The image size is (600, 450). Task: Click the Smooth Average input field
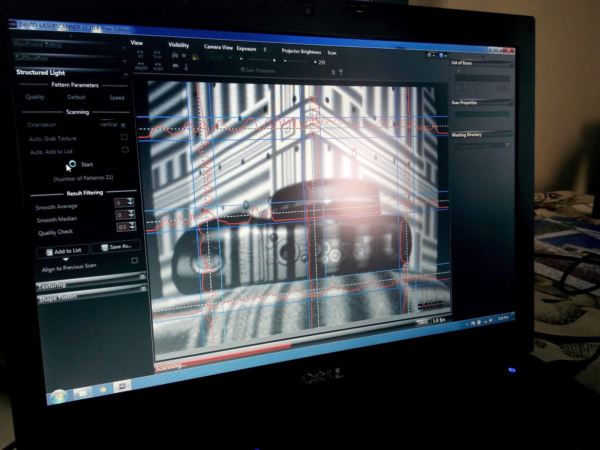click(121, 202)
